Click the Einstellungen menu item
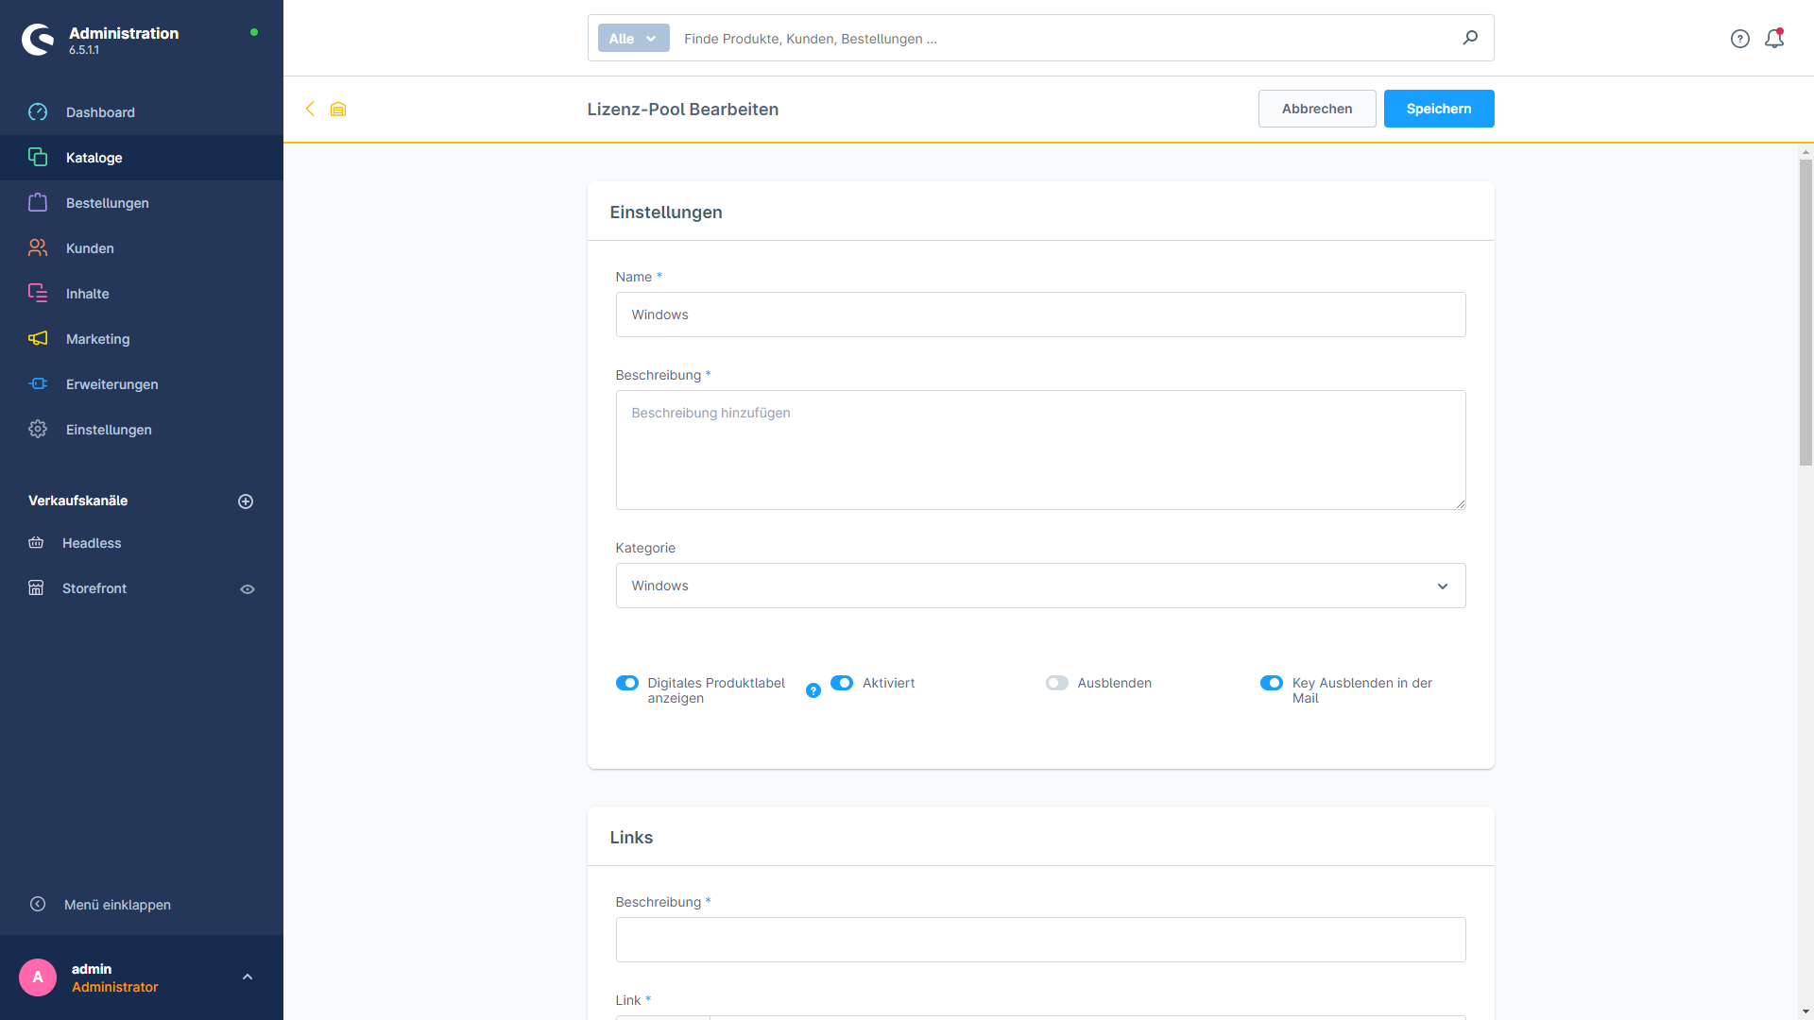Screen dimensions: 1814x1020 (x=110, y=430)
